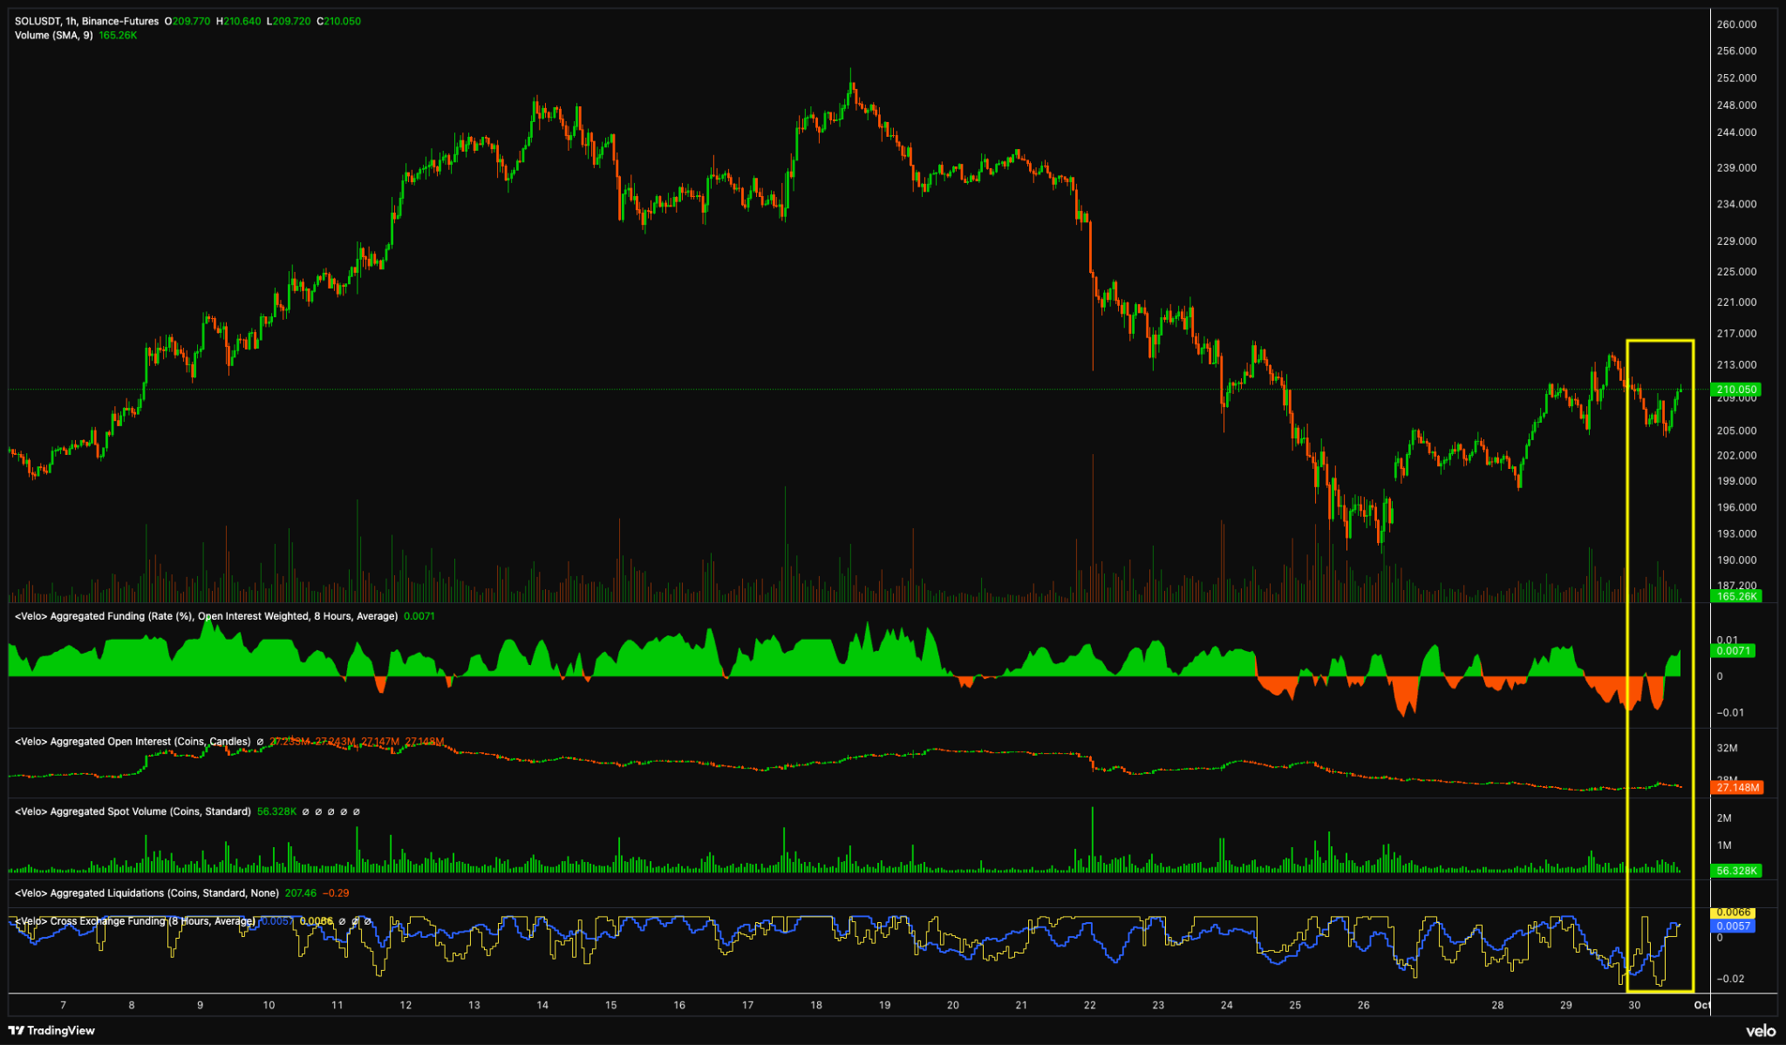Click the 165.26K volume axis tag
Screen dimensions: 1786x1045
click(1735, 596)
